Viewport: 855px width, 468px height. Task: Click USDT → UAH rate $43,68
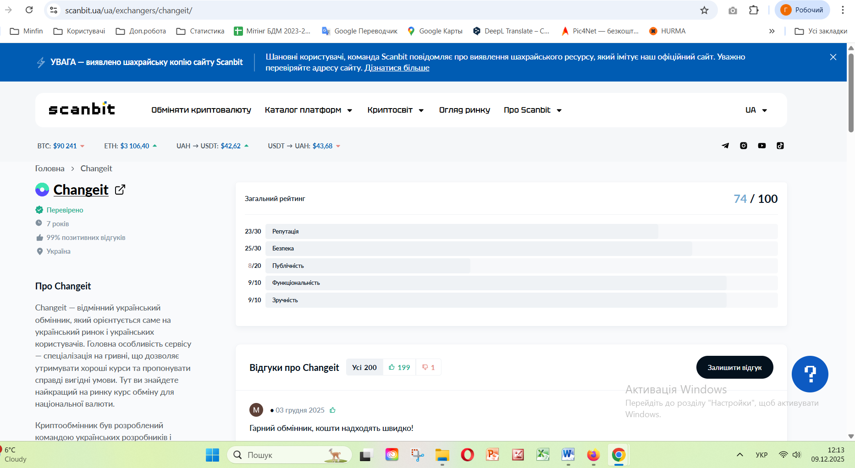(x=323, y=146)
